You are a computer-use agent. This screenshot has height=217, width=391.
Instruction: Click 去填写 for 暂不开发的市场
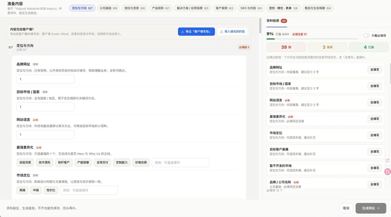[375, 168]
